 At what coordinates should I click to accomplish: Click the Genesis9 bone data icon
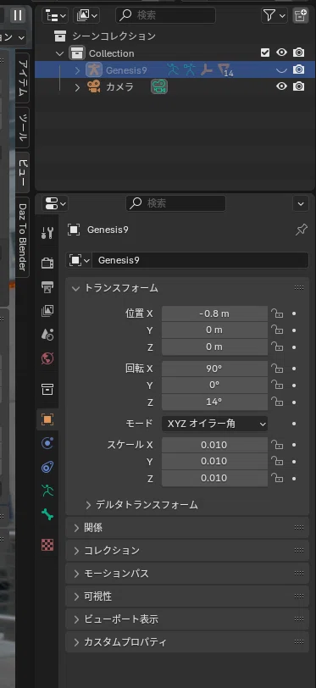(207, 69)
